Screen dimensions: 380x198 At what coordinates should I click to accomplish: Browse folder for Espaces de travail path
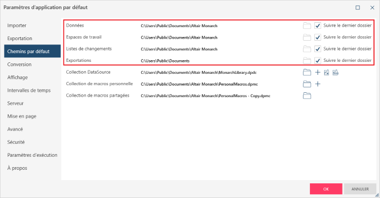tap(307, 37)
